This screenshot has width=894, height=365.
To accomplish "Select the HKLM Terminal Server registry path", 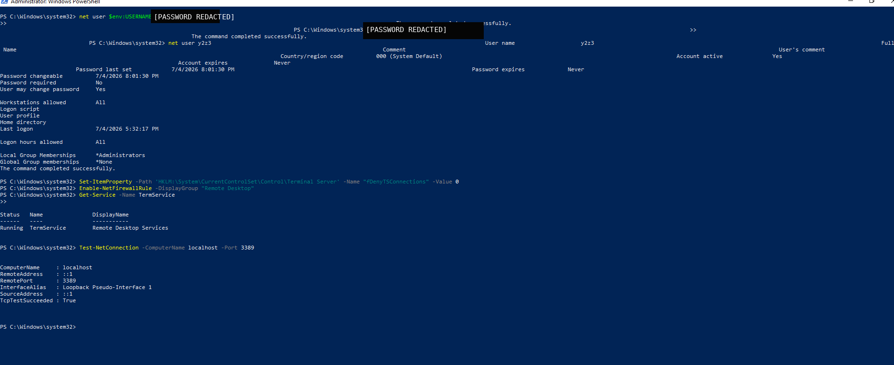I will [x=248, y=182].
